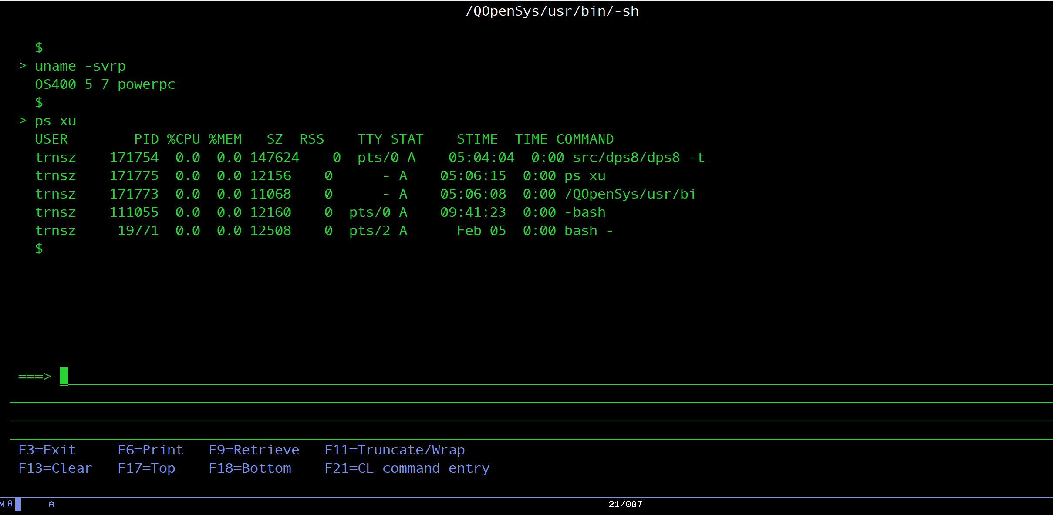
Task: Click the ===> prompt arrow
Action: pos(34,376)
